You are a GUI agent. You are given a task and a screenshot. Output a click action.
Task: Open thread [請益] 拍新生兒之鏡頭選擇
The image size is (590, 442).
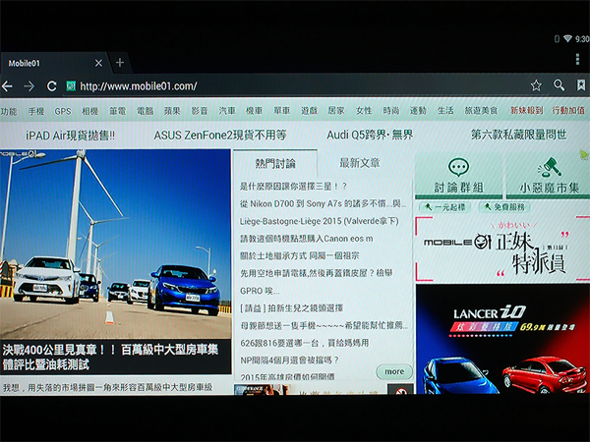point(292,308)
